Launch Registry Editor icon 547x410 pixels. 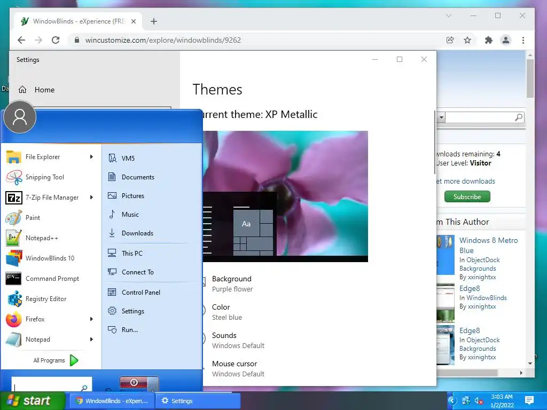(14, 299)
